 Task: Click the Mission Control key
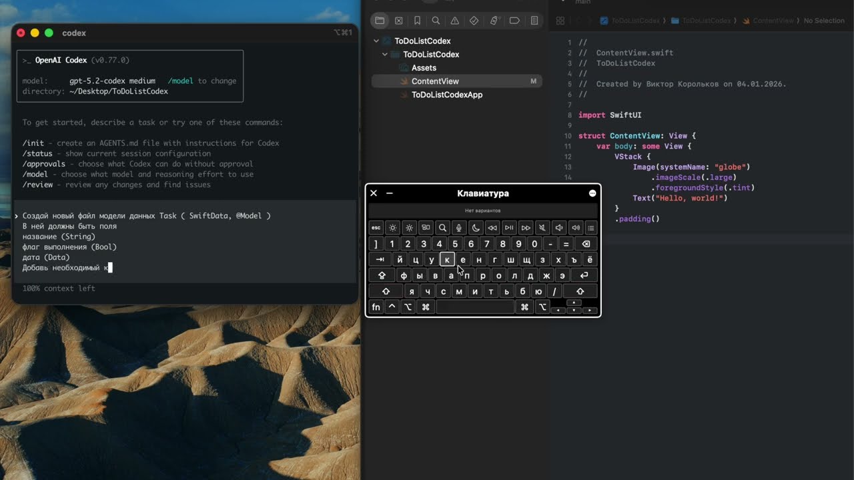pos(426,228)
